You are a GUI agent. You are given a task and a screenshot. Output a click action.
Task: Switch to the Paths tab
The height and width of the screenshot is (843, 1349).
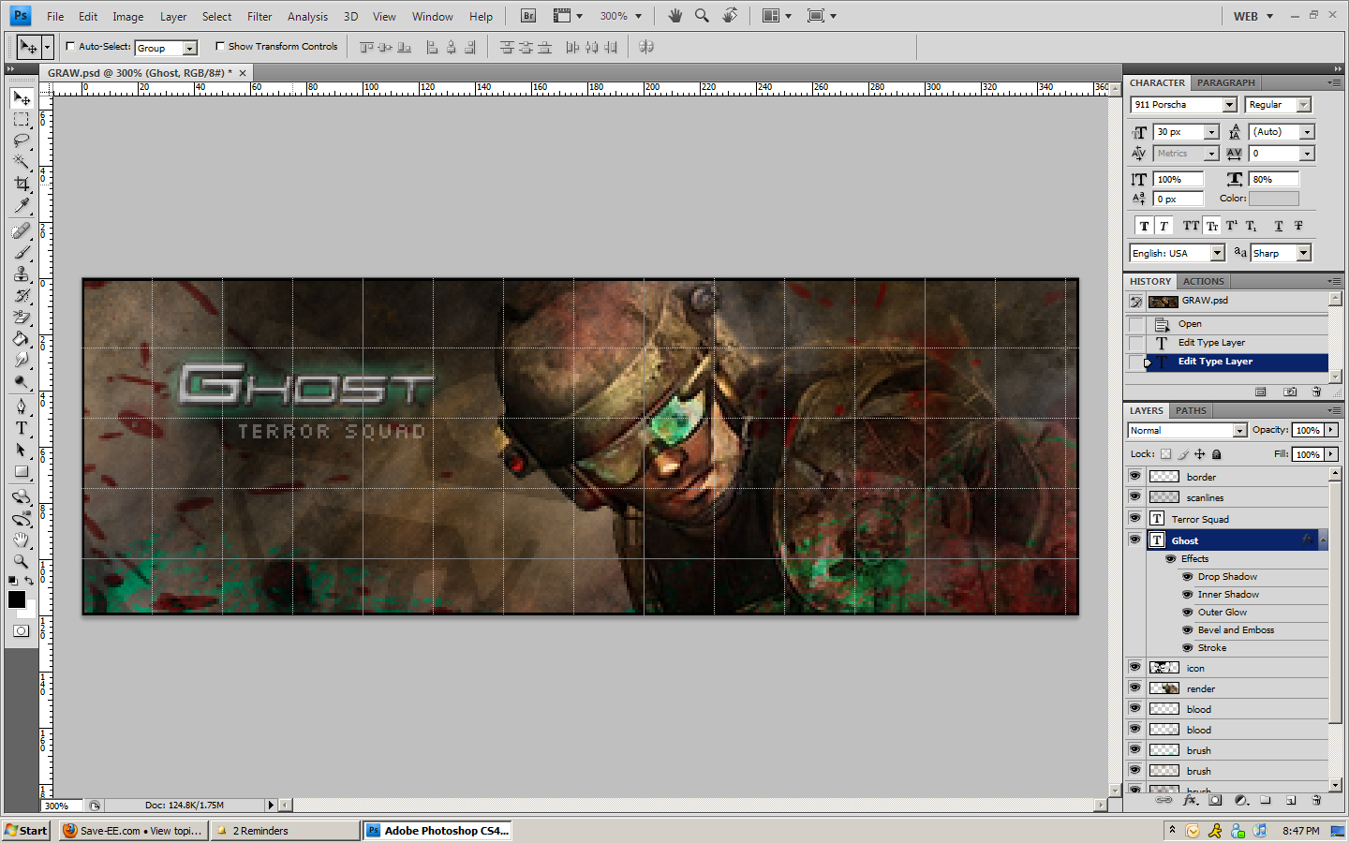coord(1191,410)
